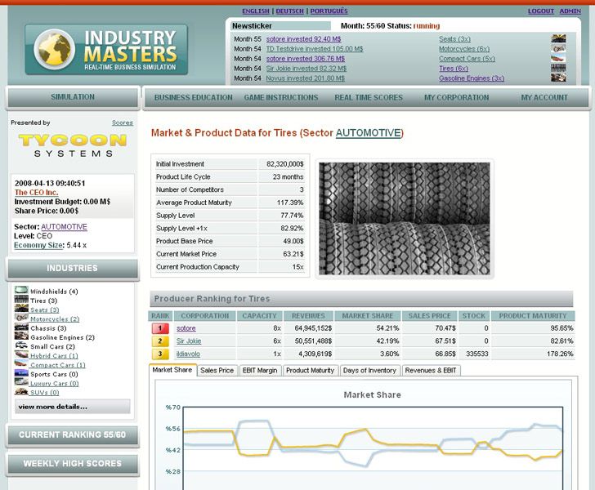Click the Economy Size link
Viewport: 595px width, 490px height.
point(38,245)
